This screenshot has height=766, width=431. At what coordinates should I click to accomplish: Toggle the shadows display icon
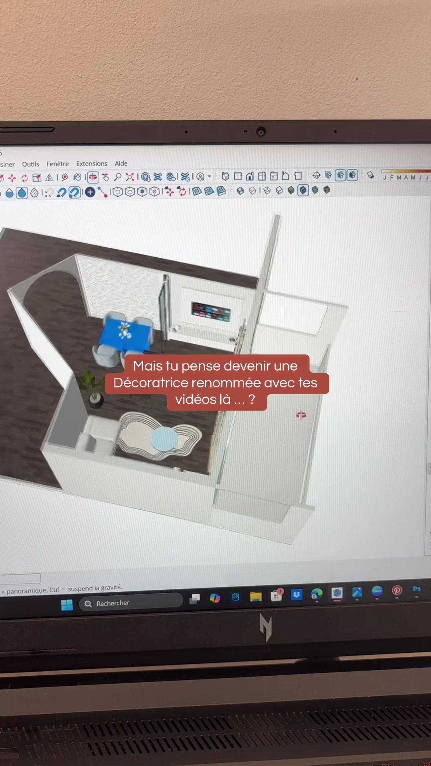click(x=370, y=175)
